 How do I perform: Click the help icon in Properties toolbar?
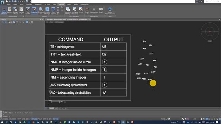tap(32, 22)
